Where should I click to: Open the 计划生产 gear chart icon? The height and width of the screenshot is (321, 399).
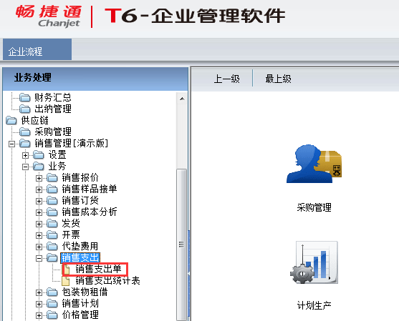314,262
